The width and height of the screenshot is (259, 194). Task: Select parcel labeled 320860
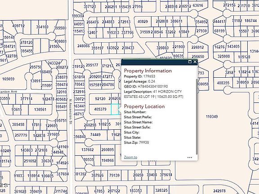[162, 48]
